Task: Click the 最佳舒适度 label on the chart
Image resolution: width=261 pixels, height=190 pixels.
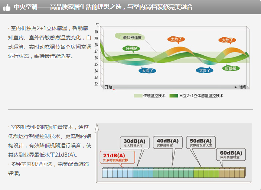Action: point(132,37)
